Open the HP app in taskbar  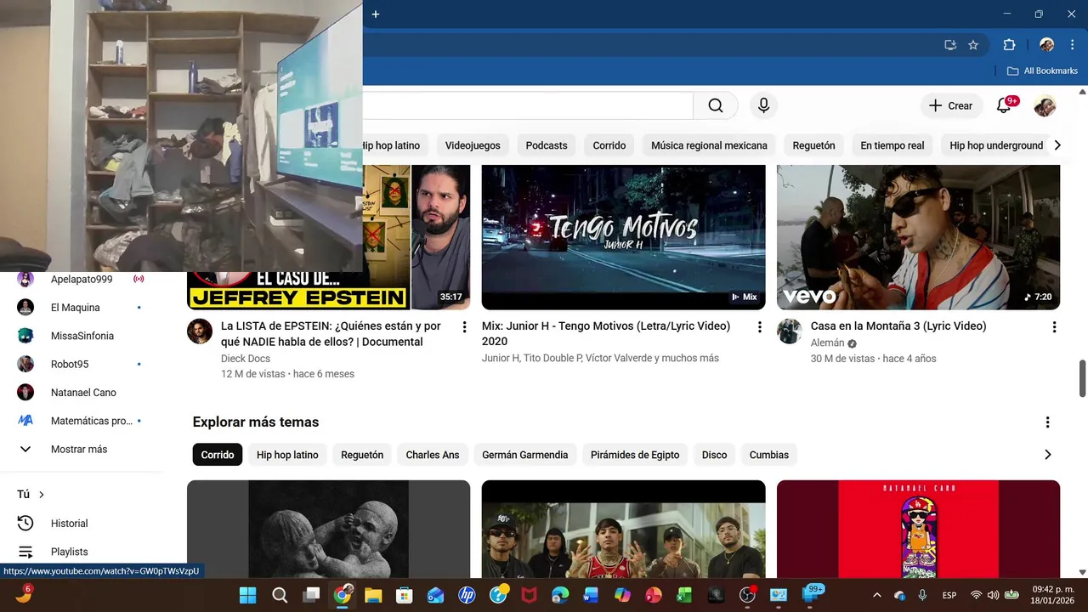[x=467, y=595]
